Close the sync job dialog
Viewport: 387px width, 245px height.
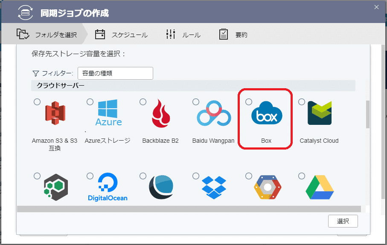tap(376, 7)
